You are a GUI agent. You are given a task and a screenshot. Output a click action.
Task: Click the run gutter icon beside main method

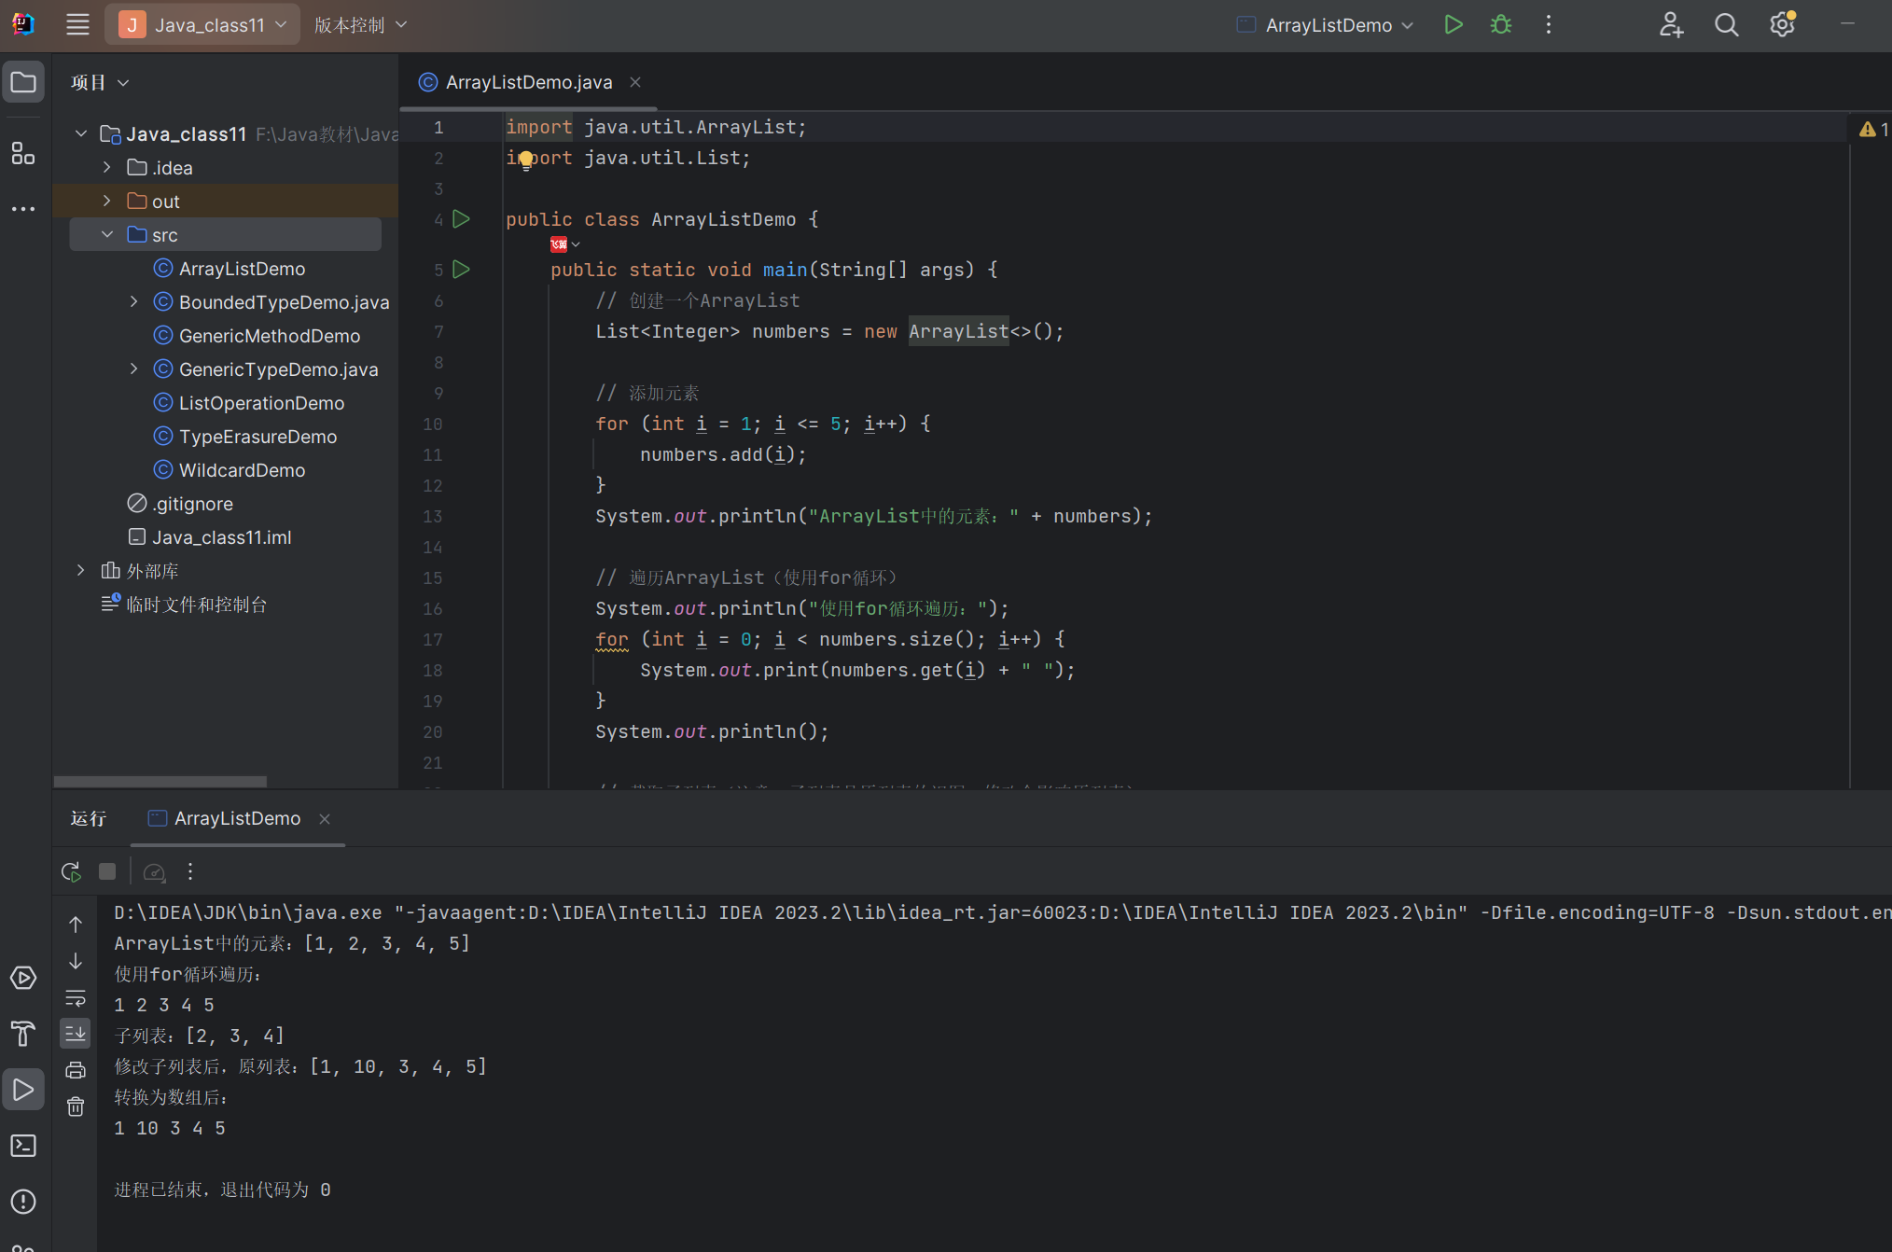pyautogui.click(x=461, y=270)
